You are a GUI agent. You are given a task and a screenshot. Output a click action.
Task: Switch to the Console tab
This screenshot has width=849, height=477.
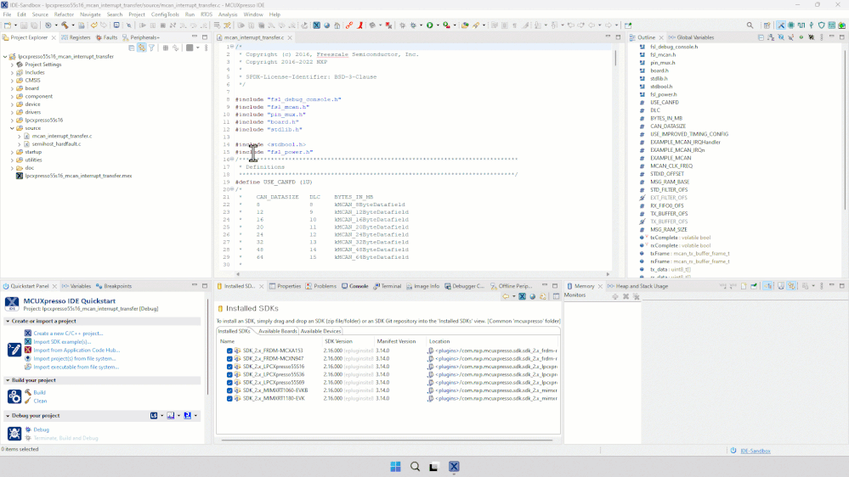click(355, 286)
